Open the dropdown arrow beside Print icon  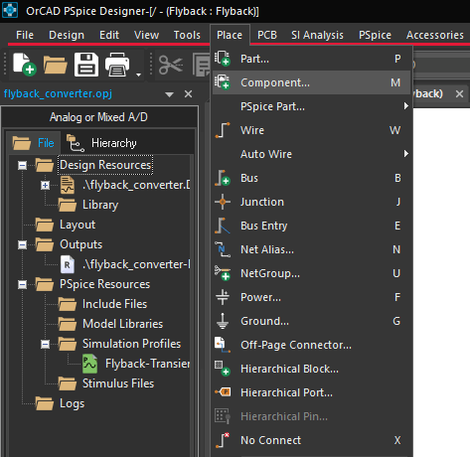[x=138, y=75]
